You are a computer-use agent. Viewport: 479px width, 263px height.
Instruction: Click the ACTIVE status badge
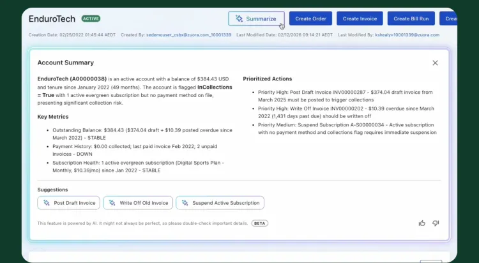tap(91, 19)
